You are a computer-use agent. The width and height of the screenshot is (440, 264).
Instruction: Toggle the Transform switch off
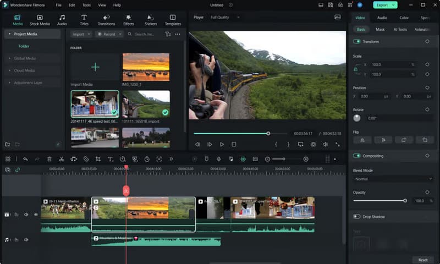[357, 41]
